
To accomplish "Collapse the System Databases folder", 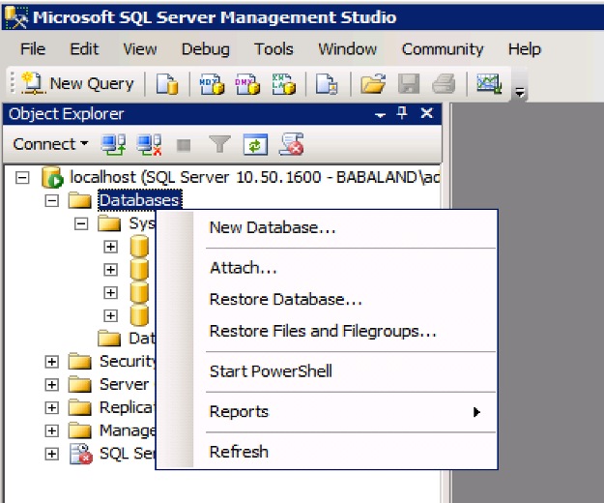I will [81, 223].
